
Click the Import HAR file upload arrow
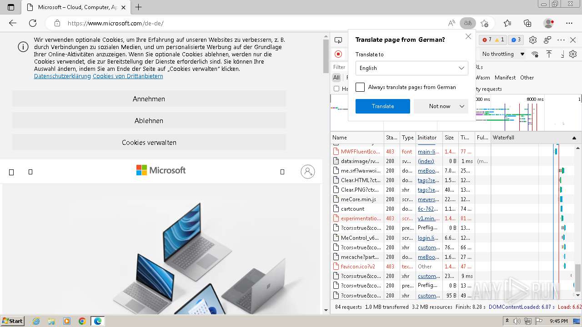tap(549, 54)
